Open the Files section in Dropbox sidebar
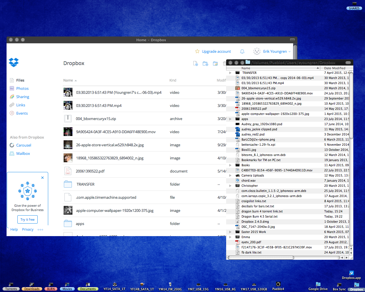The height and width of the screenshot is (292, 365). pyautogui.click(x=20, y=80)
